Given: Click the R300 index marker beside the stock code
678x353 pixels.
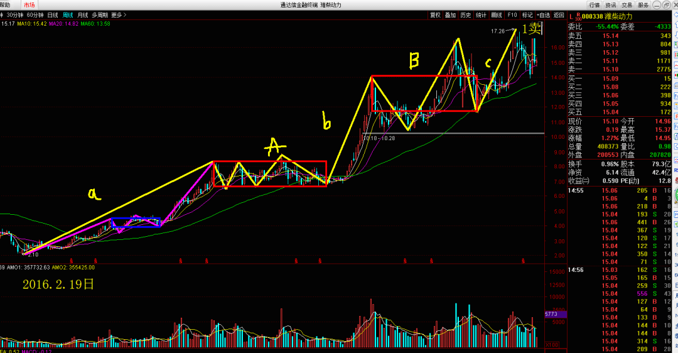Looking at the screenshot, I should (578, 16).
